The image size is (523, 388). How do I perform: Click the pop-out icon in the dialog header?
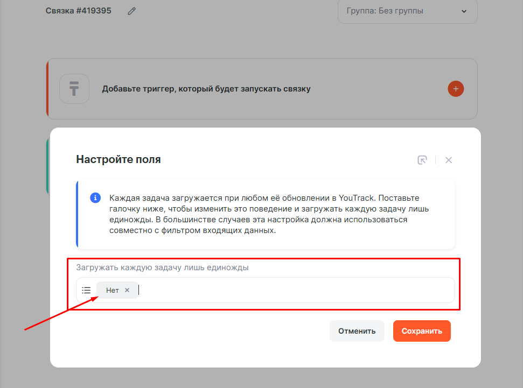tap(422, 160)
